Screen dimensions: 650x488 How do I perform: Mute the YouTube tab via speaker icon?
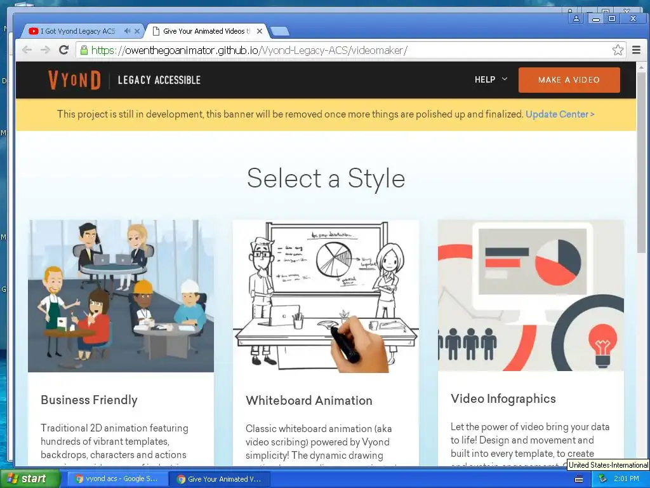(127, 31)
